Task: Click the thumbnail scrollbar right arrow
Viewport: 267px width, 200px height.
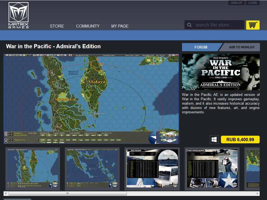Action: click(257, 193)
